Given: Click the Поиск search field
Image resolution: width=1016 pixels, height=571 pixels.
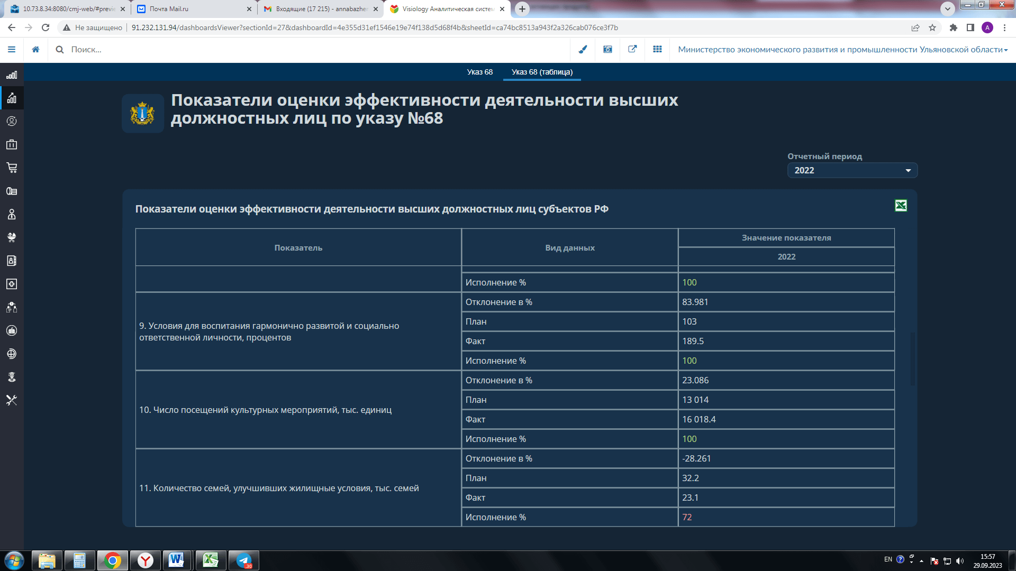Looking at the screenshot, I should (317, 49).
